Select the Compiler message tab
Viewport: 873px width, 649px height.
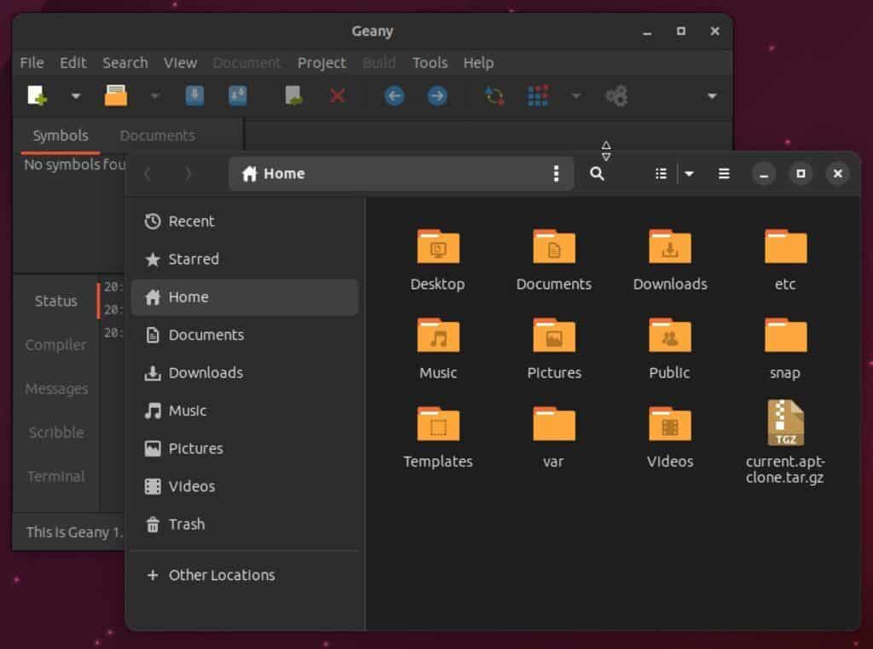tap(55, 345)
